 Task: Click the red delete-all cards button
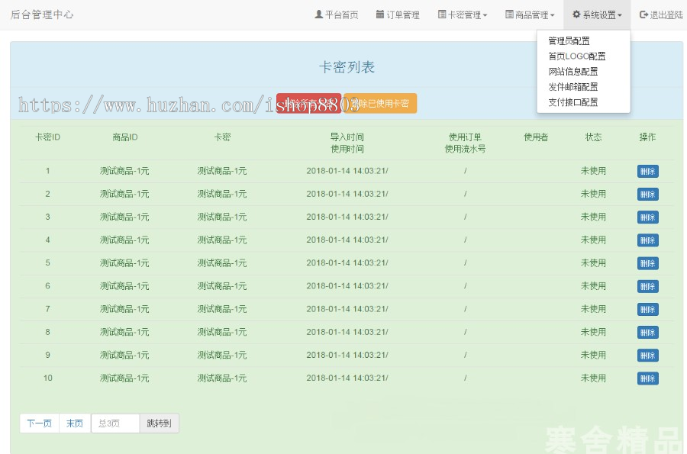pos(308,103)
